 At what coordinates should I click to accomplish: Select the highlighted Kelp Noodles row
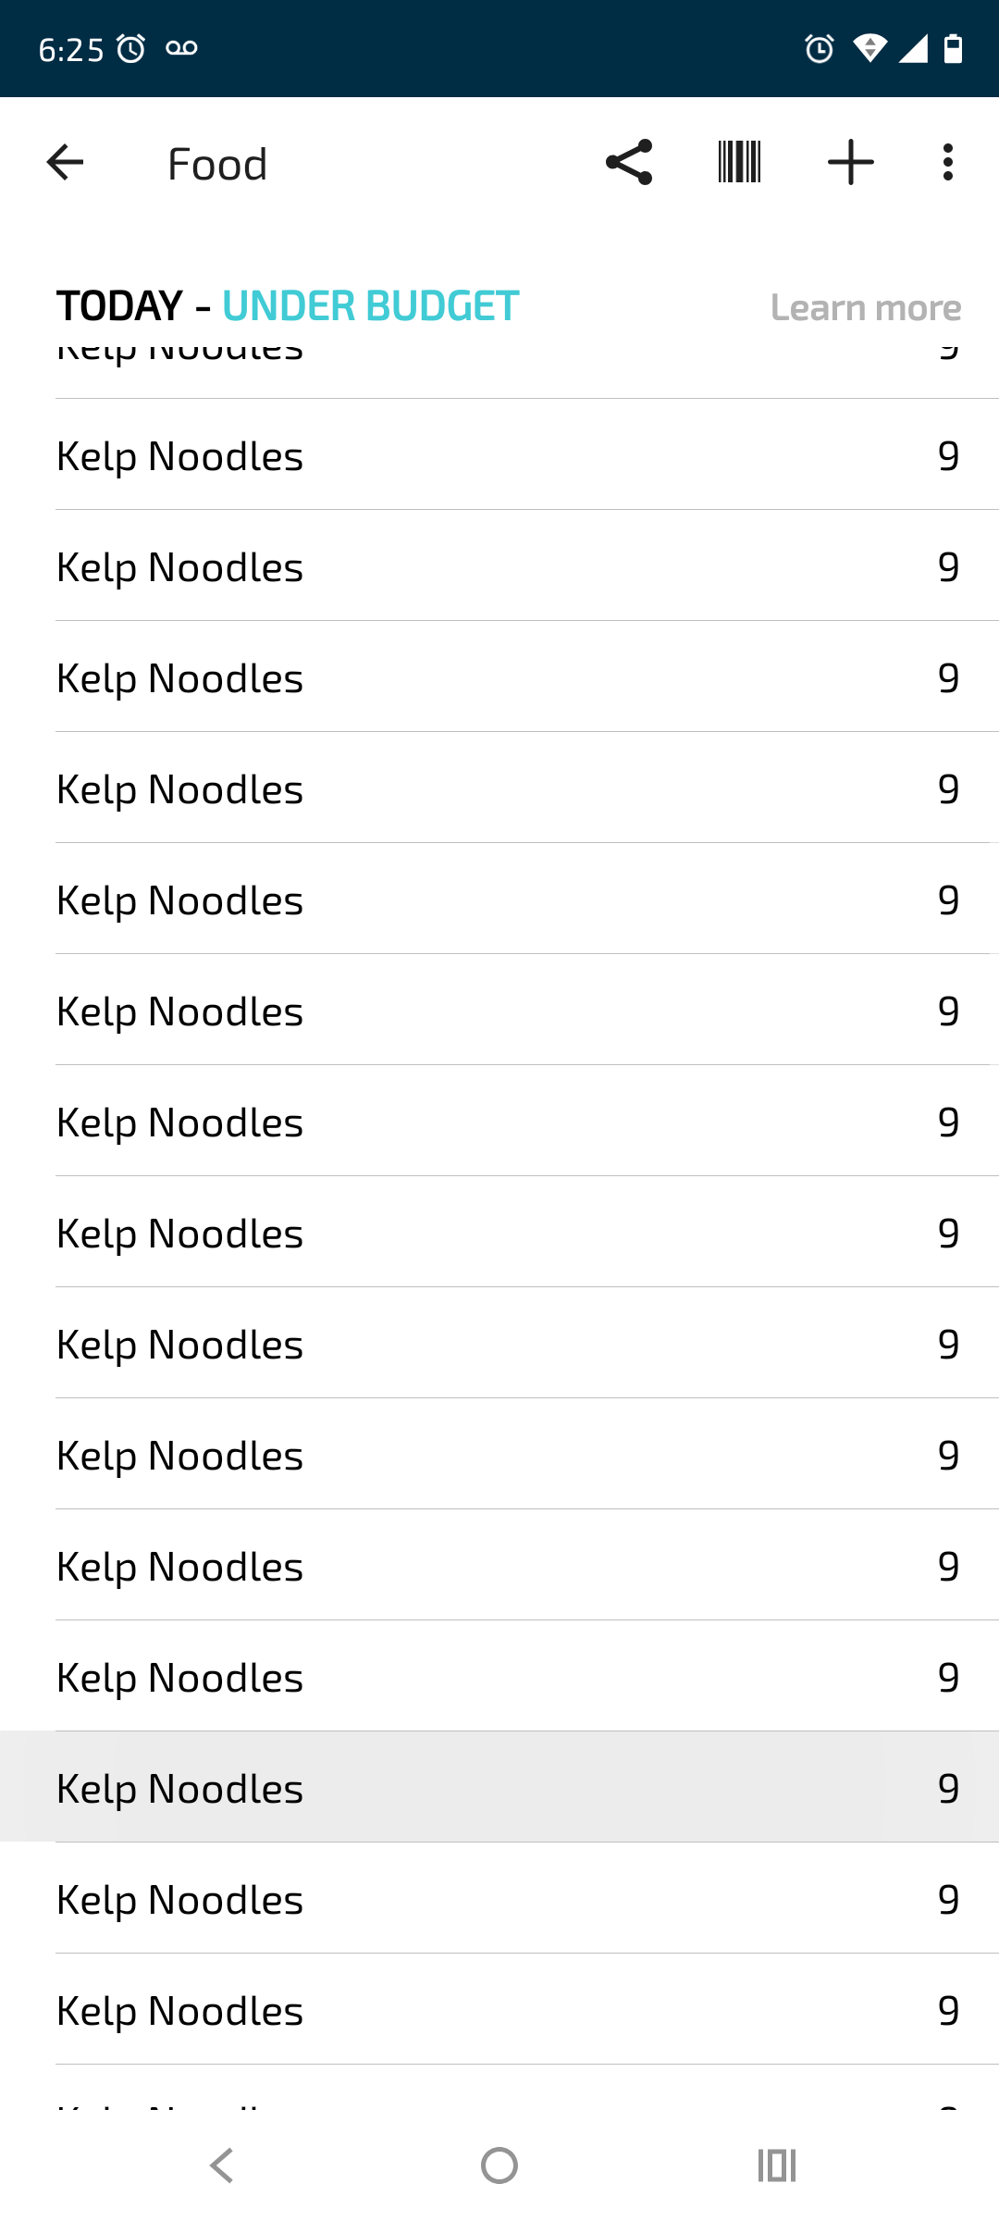coord(499,1788)
